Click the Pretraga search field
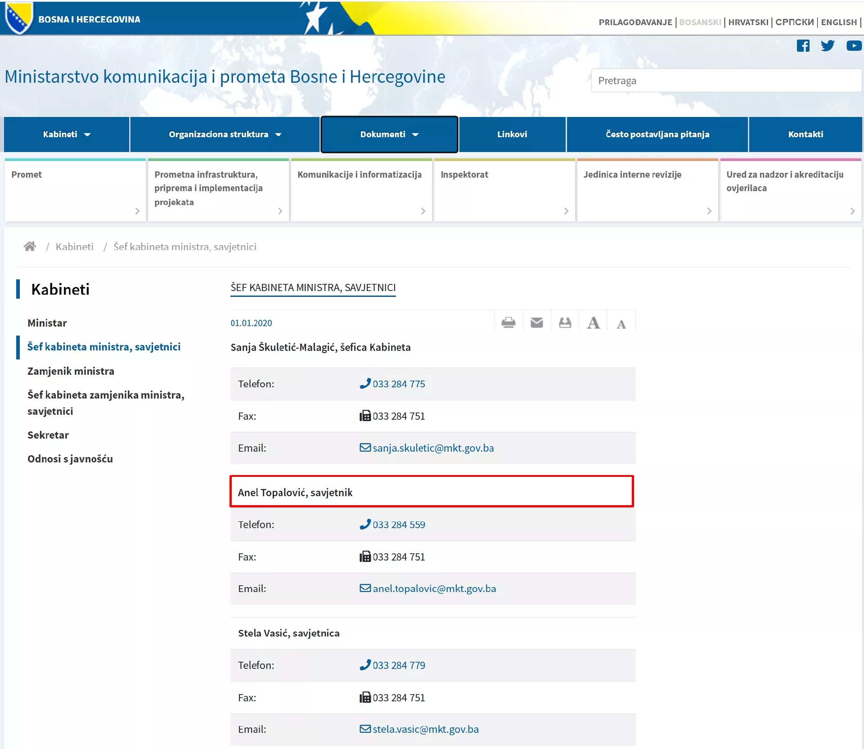This screenshot has height=749, width=864. tap(726, 81)
